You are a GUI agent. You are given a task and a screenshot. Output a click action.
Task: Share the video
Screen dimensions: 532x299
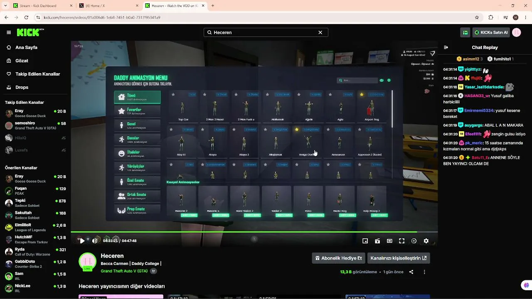pos(411,272)
